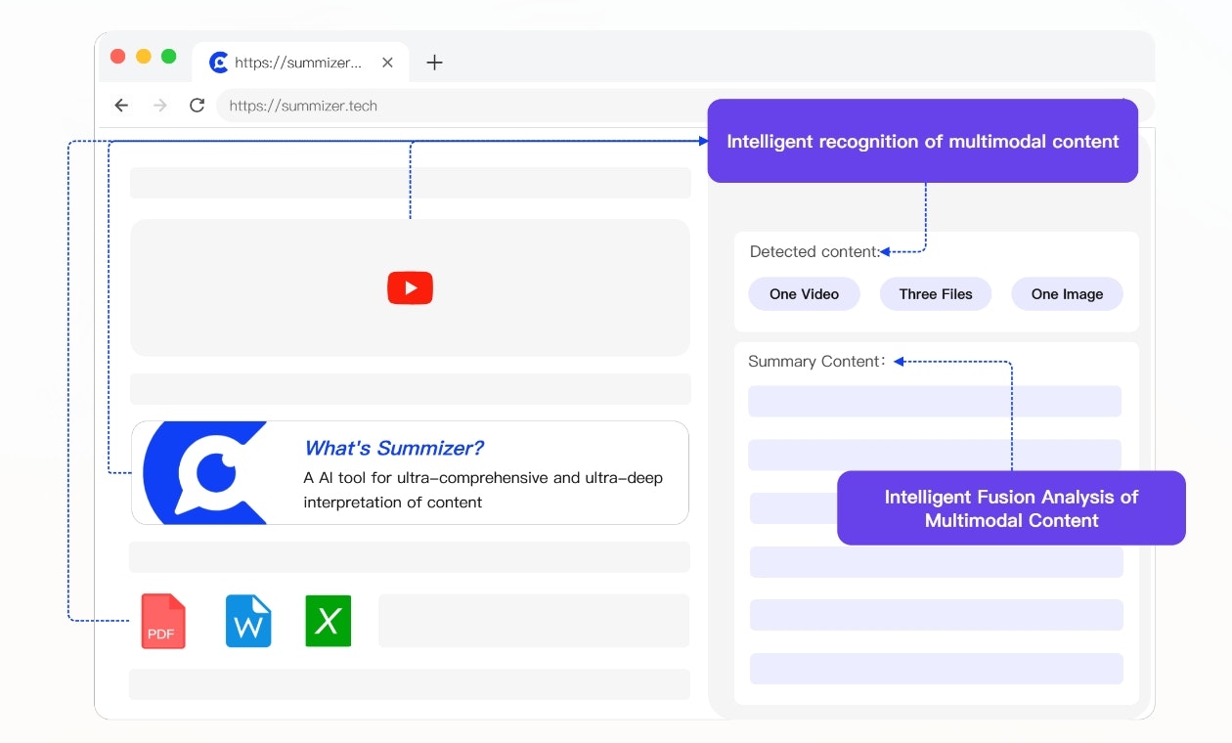
Task: Select the Three Files chip
Action: (936, 294)
